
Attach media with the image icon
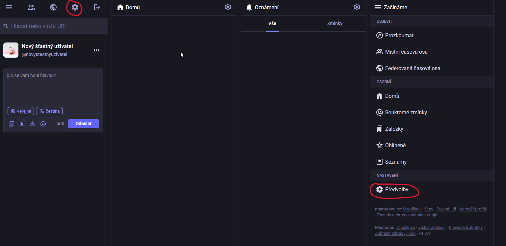(12, 124)
